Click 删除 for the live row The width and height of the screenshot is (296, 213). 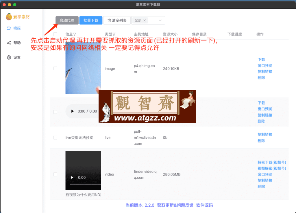pyautogui.click(x=261, y=141)
